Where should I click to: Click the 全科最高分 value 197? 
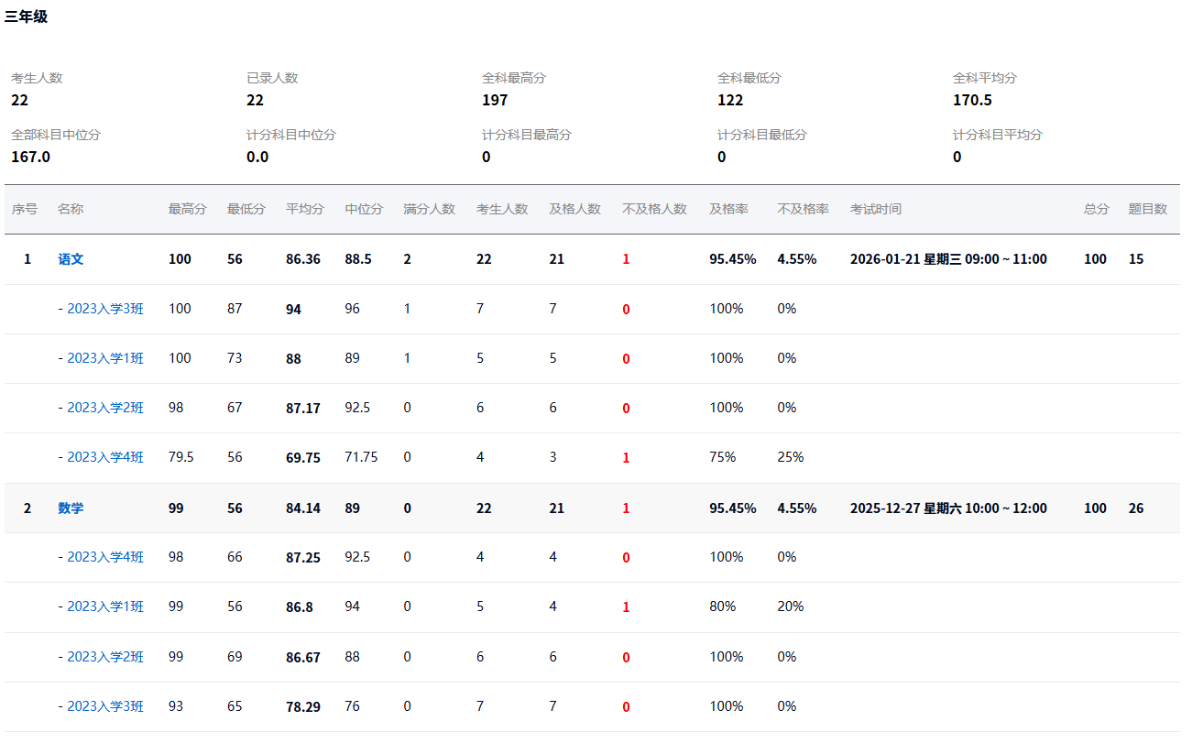tap(495, 100)
